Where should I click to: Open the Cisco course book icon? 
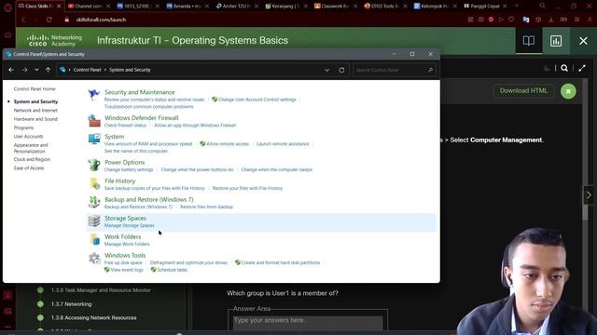tap(529, 41)
